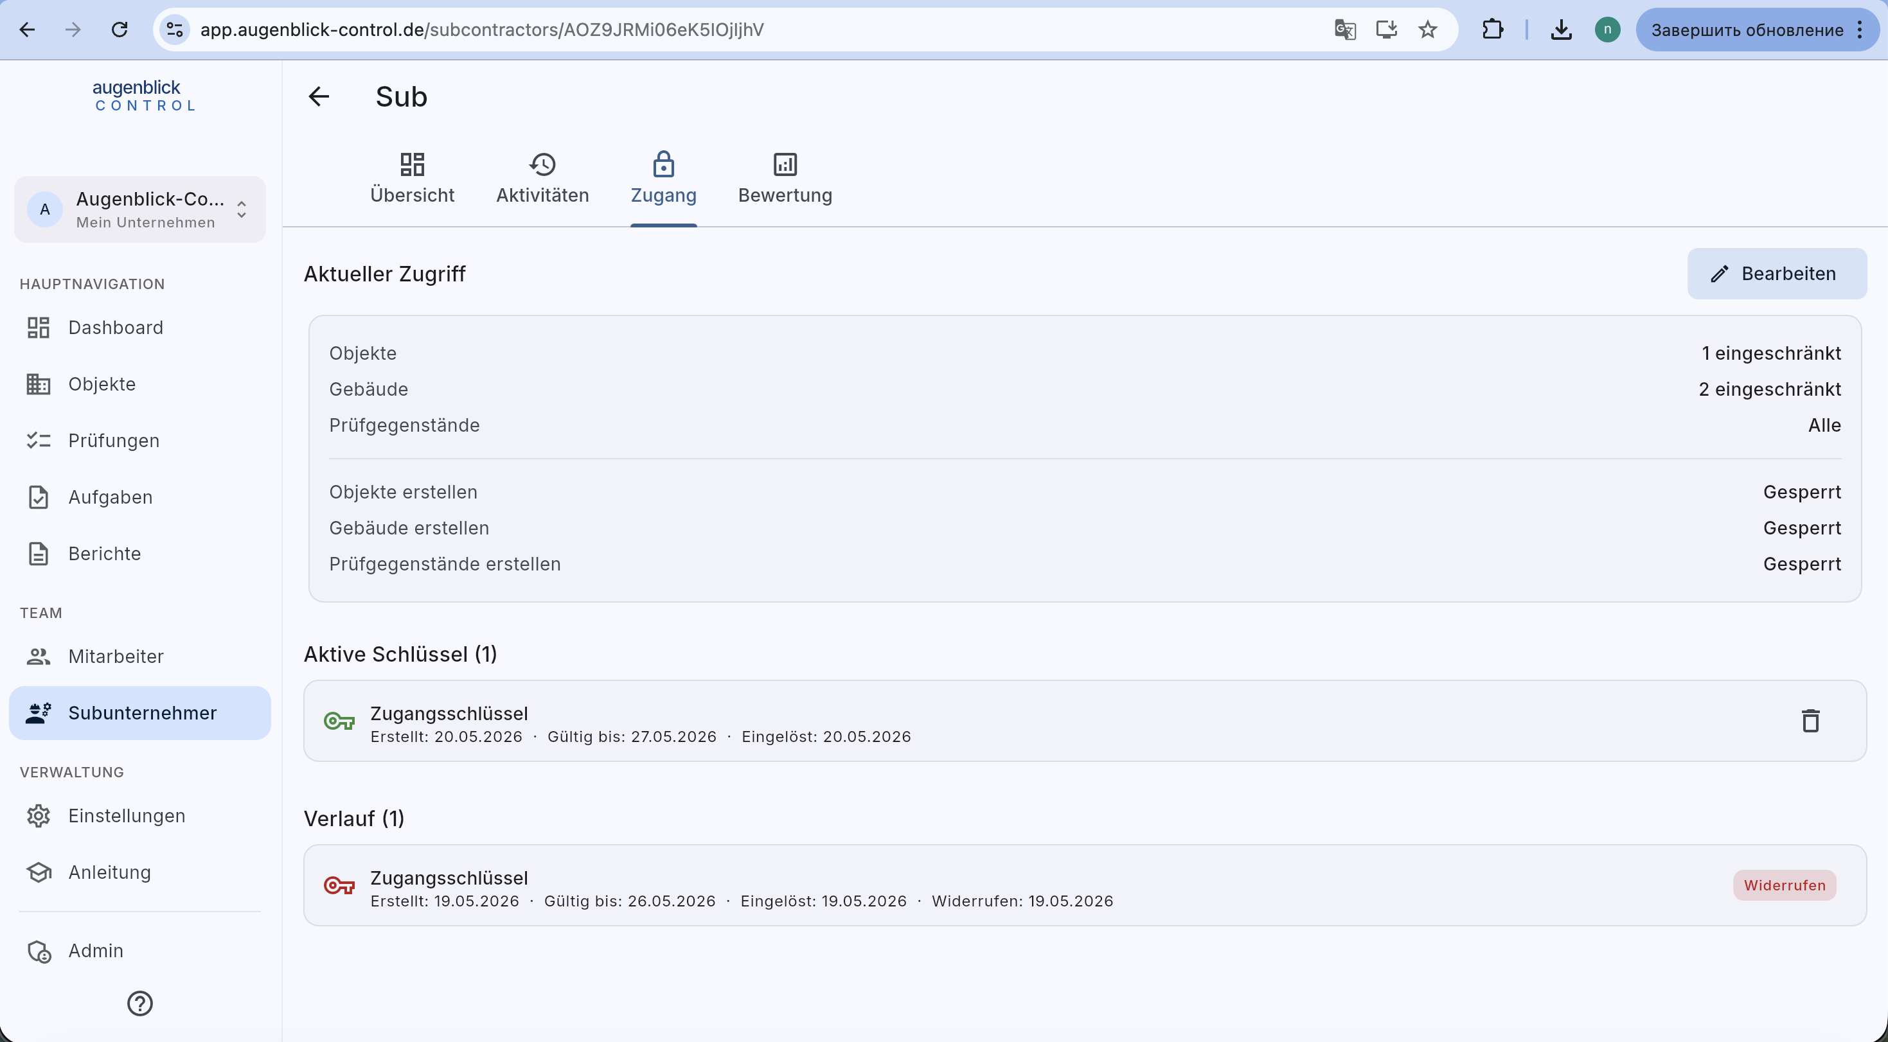Open the Übersicht tab
The width and height of the screenshot is (1888, 1042).
pyautogui.click(x=412, y=179)
